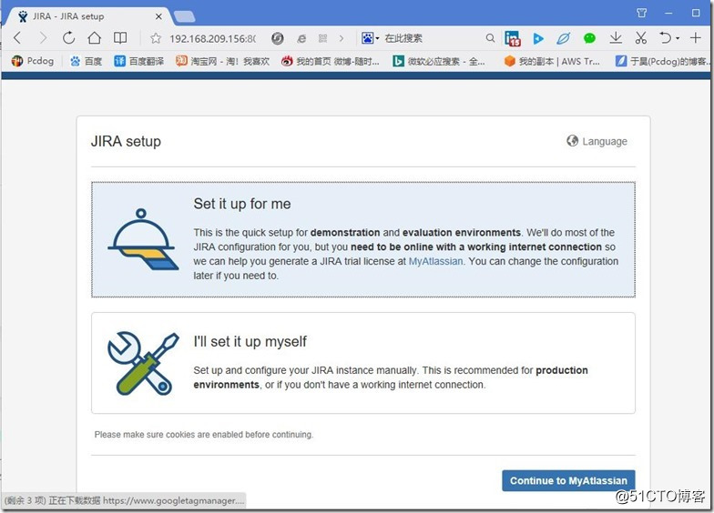714x513 pixels.
Task: Bookmark this page with the star icon
Action: (x=156, y=38)
